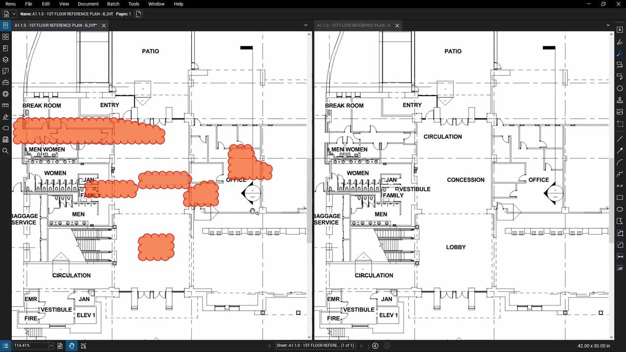Open the Layers panel icon
The height and width of the screenshot is (352, 626).
pyautogui.click(x=5, y=60)
